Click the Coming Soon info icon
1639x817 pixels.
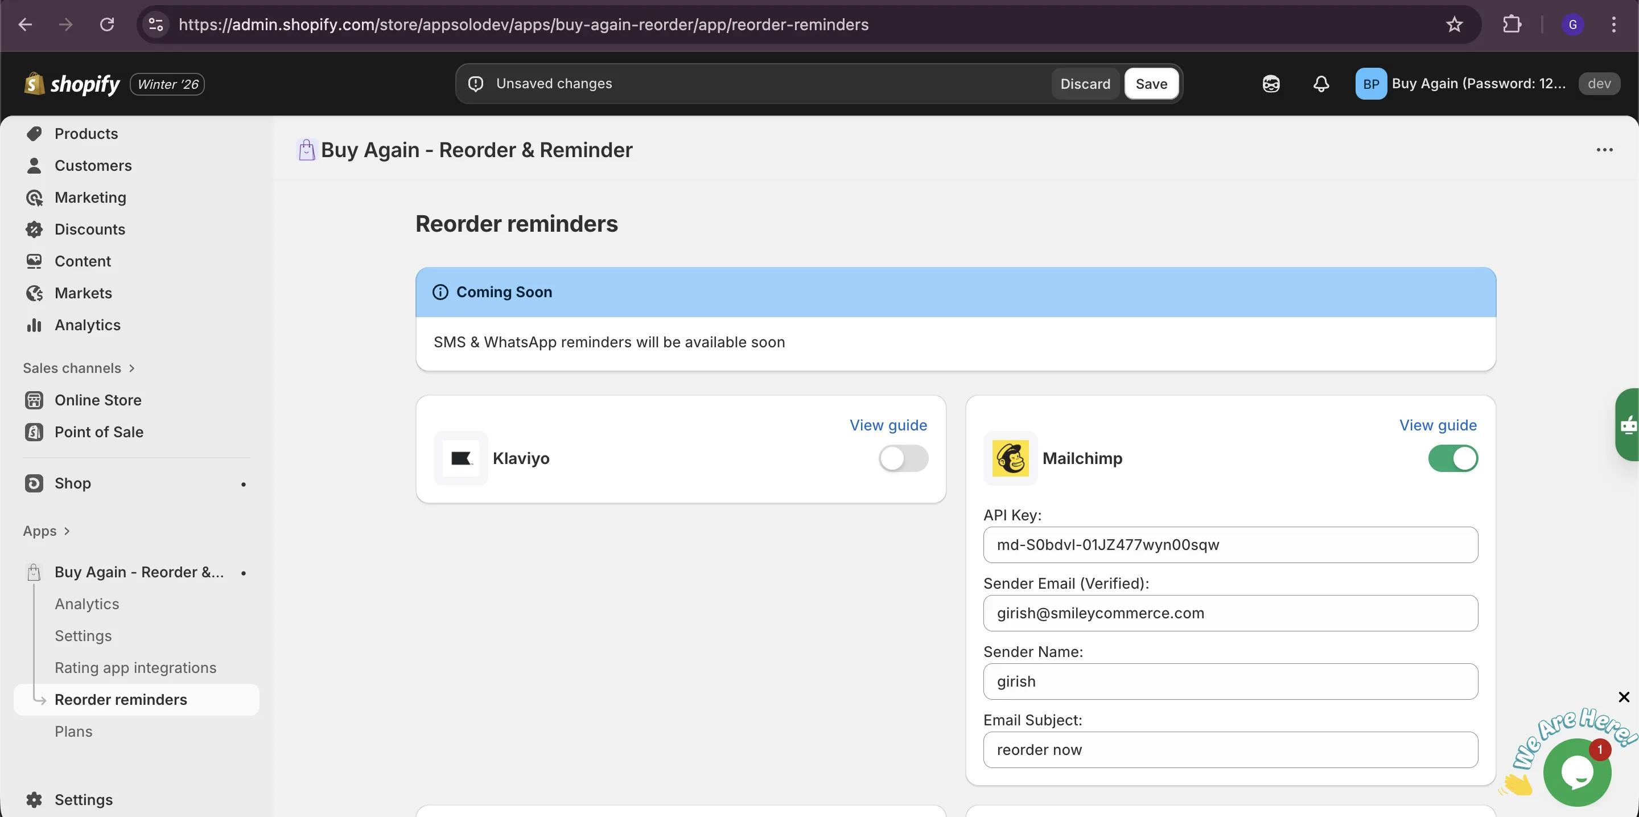[440, 292]
